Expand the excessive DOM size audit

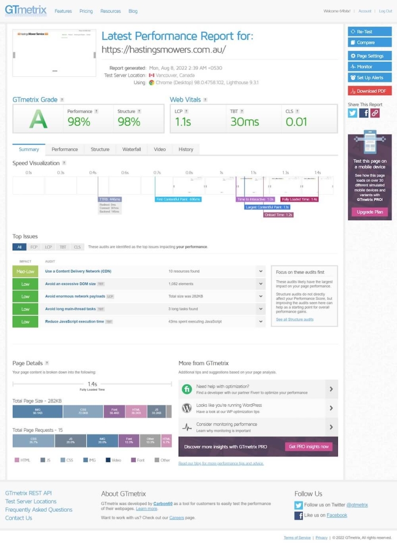261,284
